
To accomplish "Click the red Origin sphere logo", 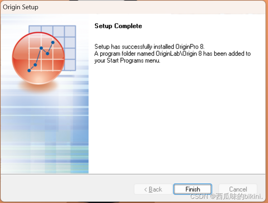I will pyautogui.click(x=38, y=58).
